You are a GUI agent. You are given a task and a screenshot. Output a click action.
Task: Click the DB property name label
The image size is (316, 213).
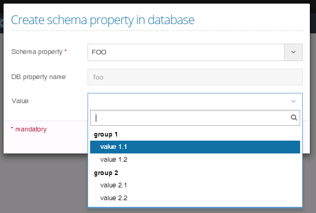pos(38,77)
